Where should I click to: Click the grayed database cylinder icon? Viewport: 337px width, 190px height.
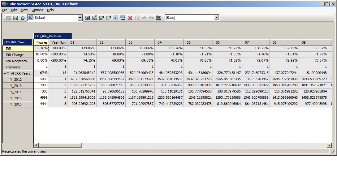point(137,18)
